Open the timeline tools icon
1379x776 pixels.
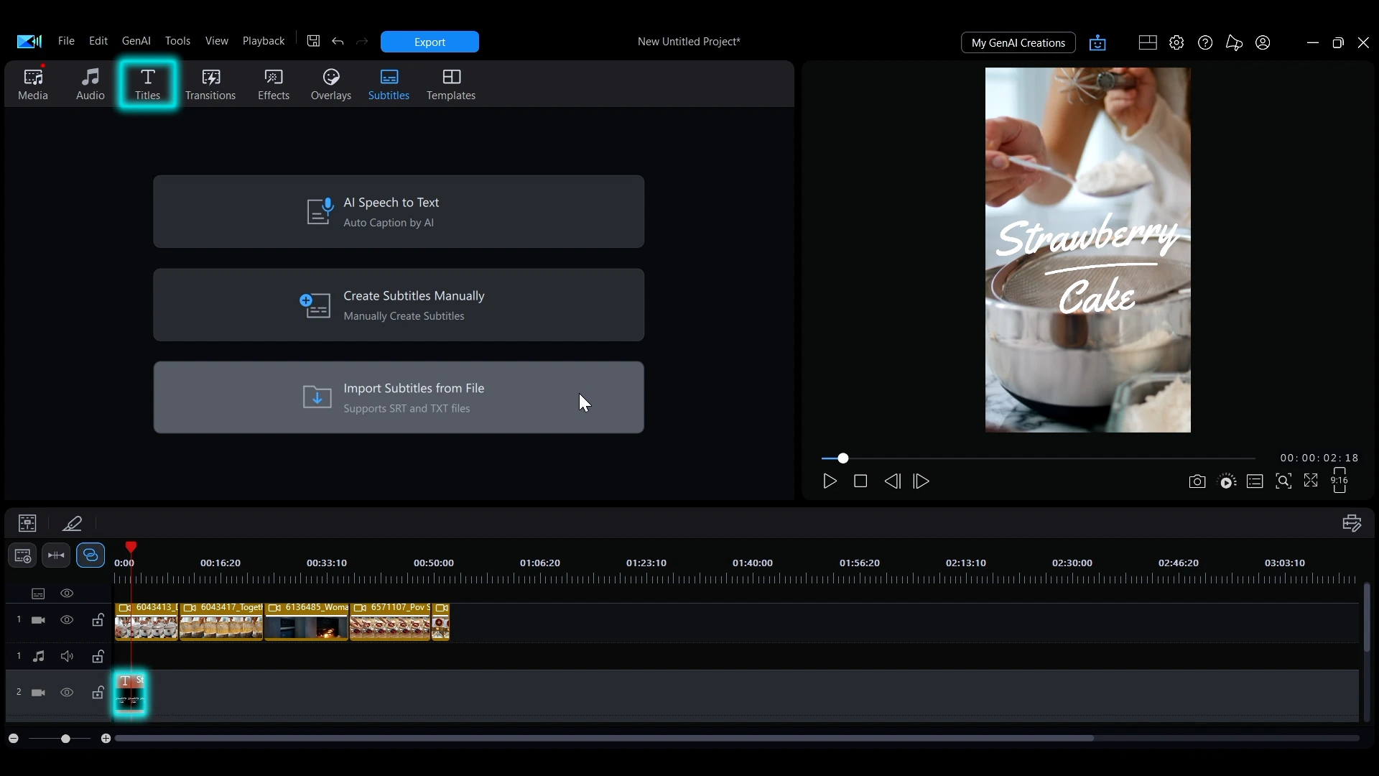click(x=27, y=523)
